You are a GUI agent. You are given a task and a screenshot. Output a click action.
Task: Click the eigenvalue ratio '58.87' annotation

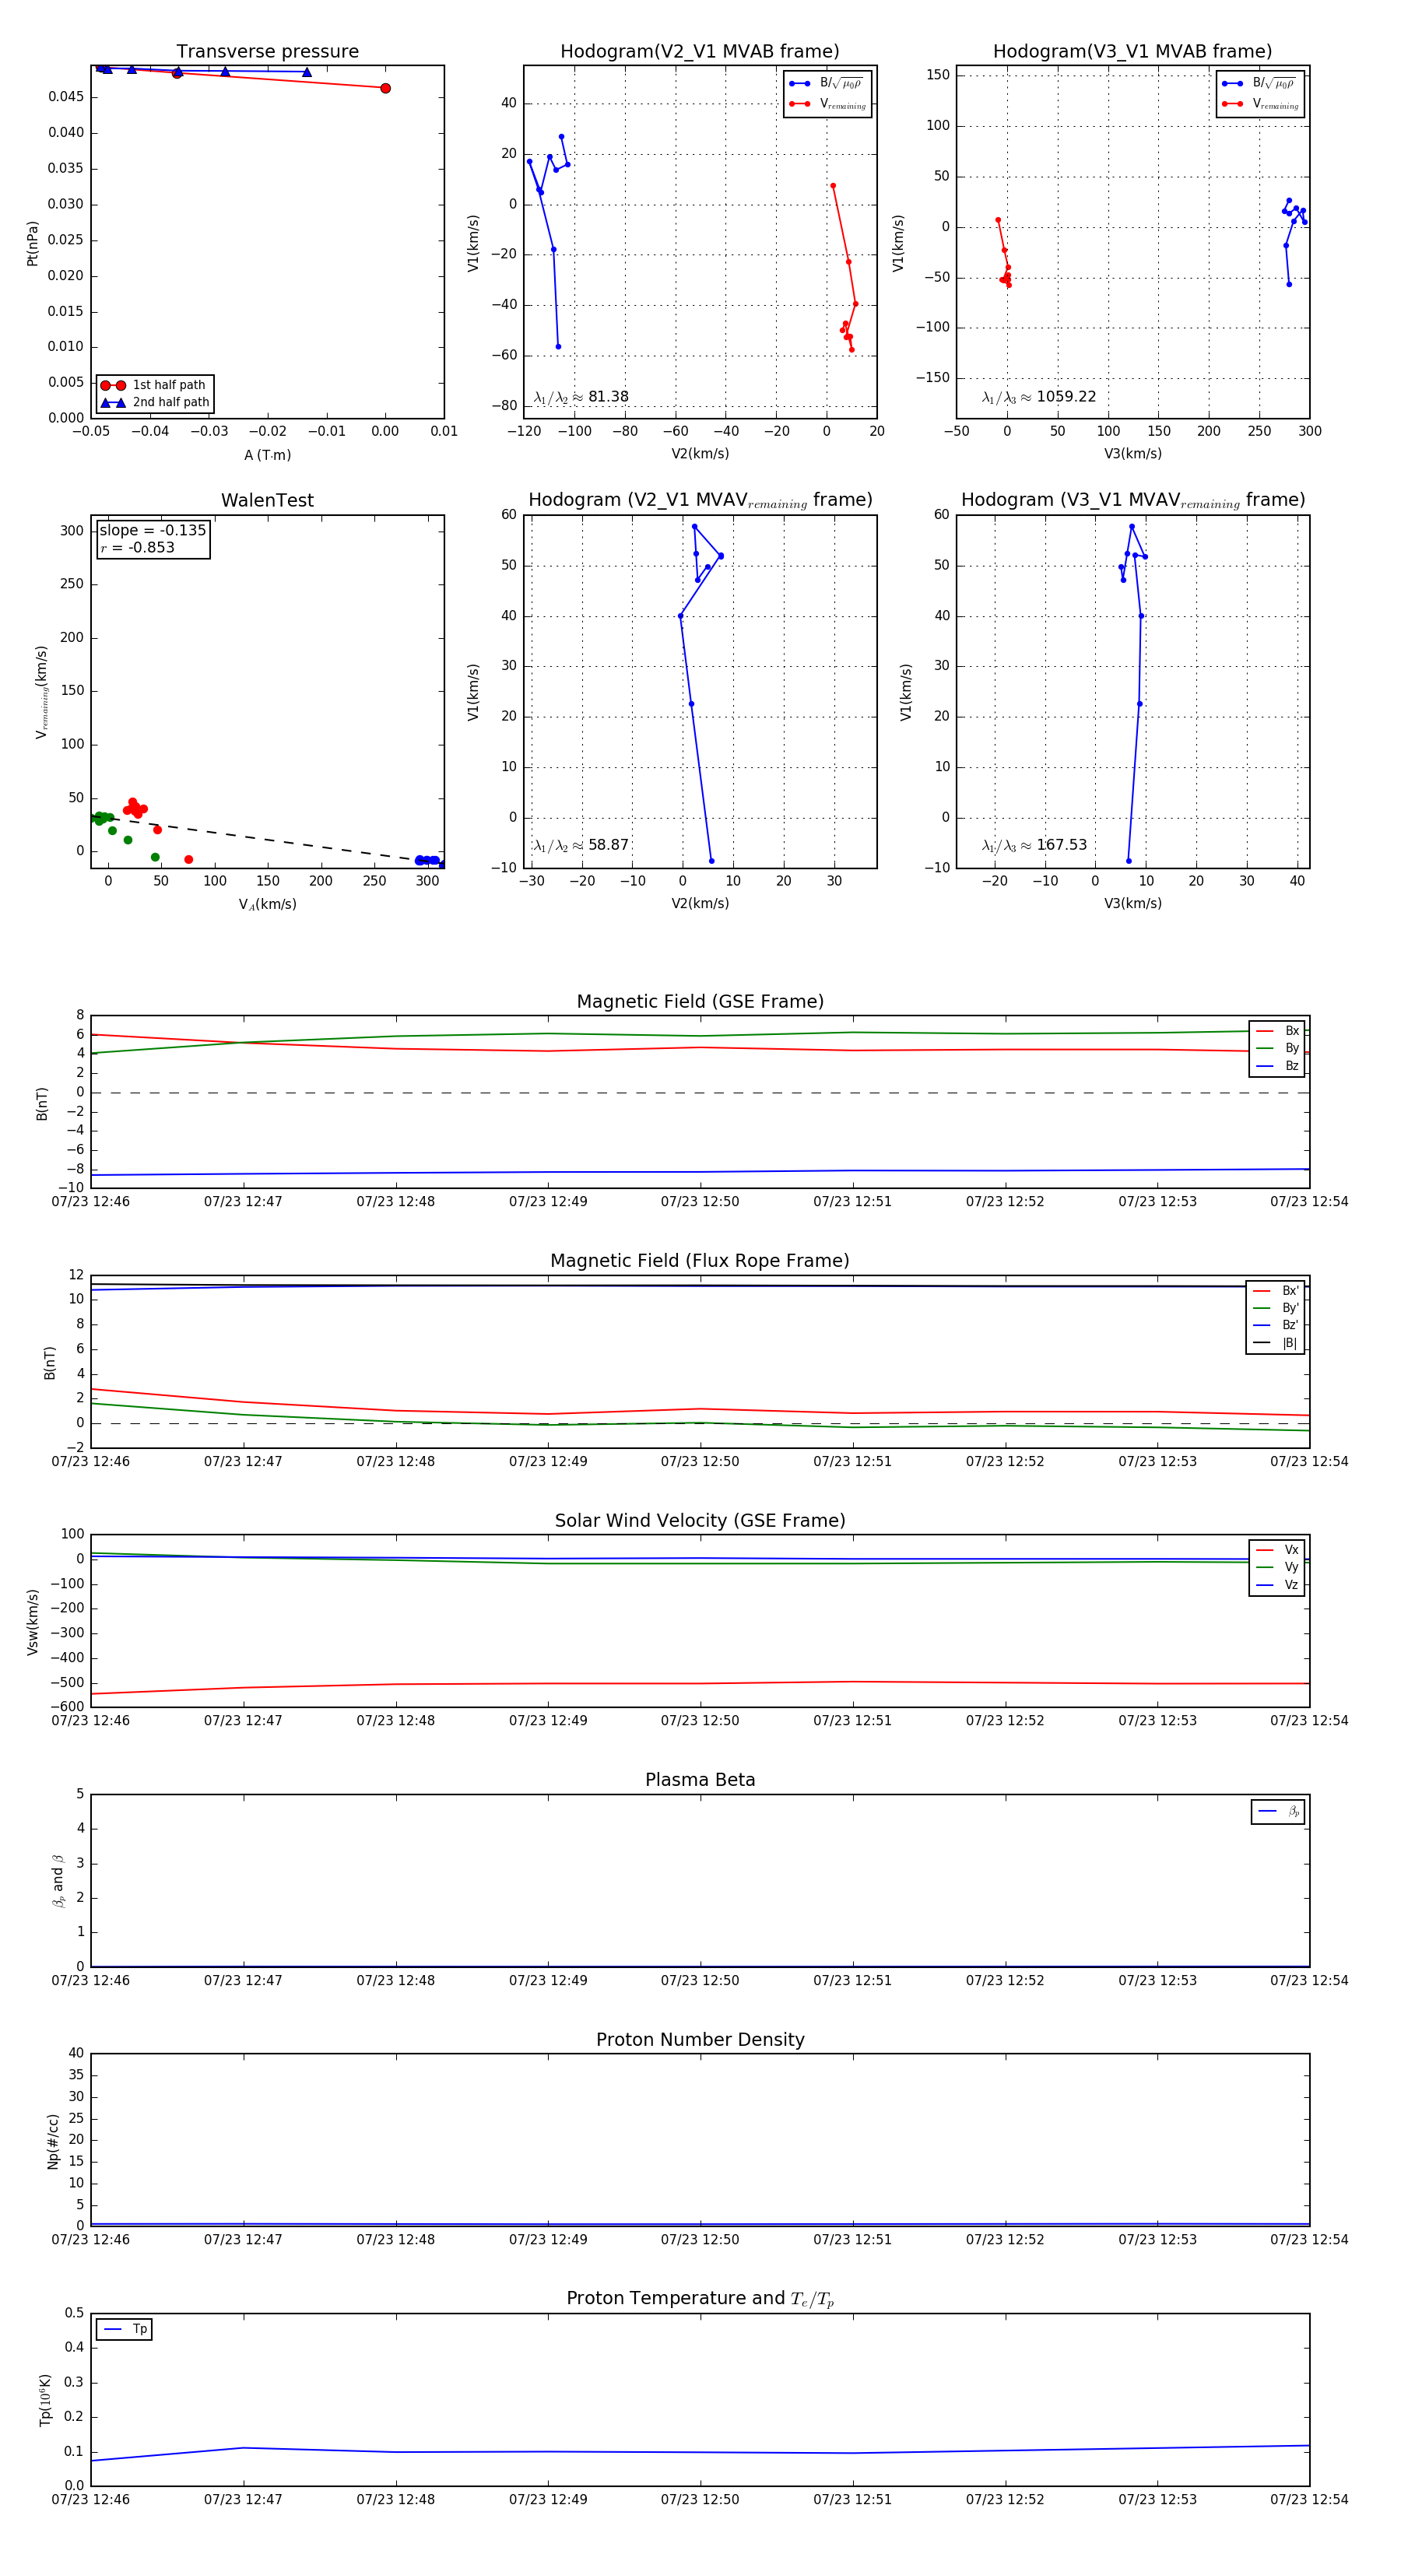581,845
